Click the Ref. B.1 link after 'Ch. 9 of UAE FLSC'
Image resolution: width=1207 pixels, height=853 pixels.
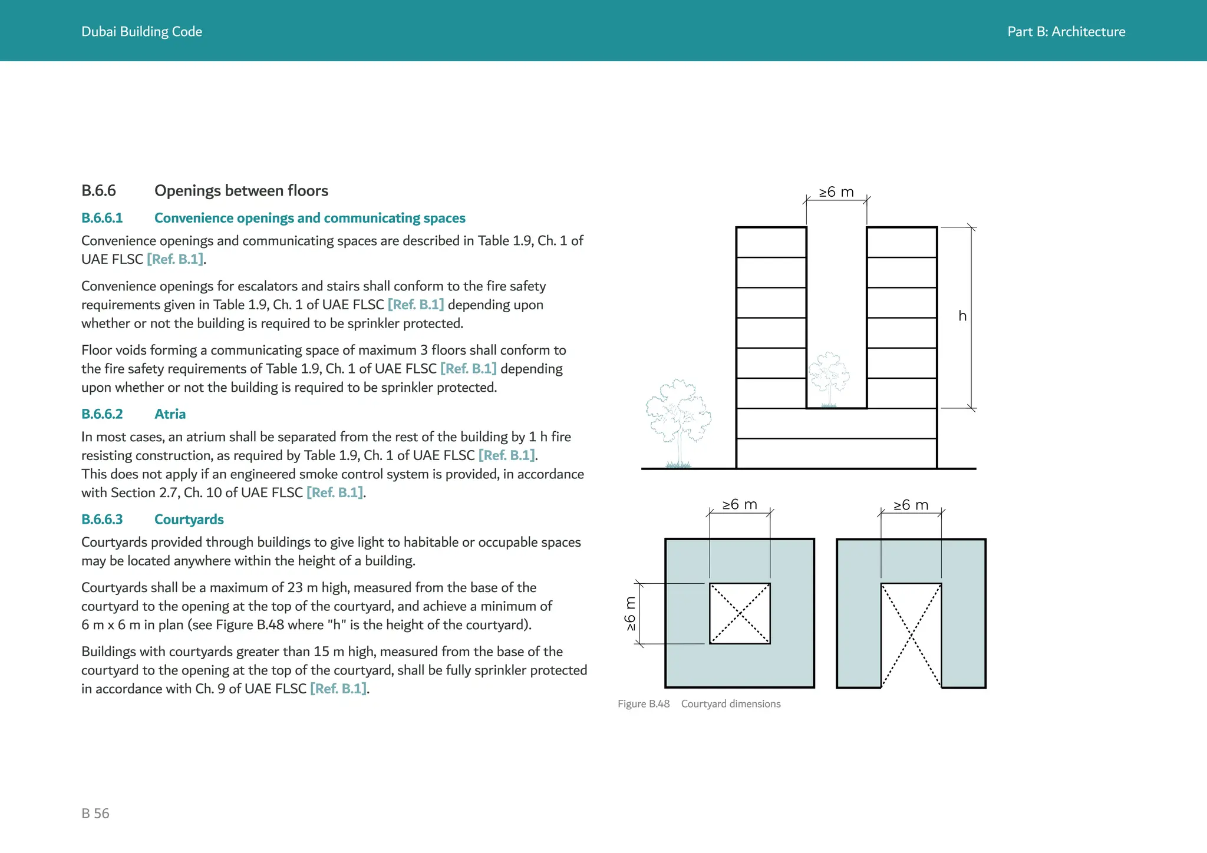point(338,689)
